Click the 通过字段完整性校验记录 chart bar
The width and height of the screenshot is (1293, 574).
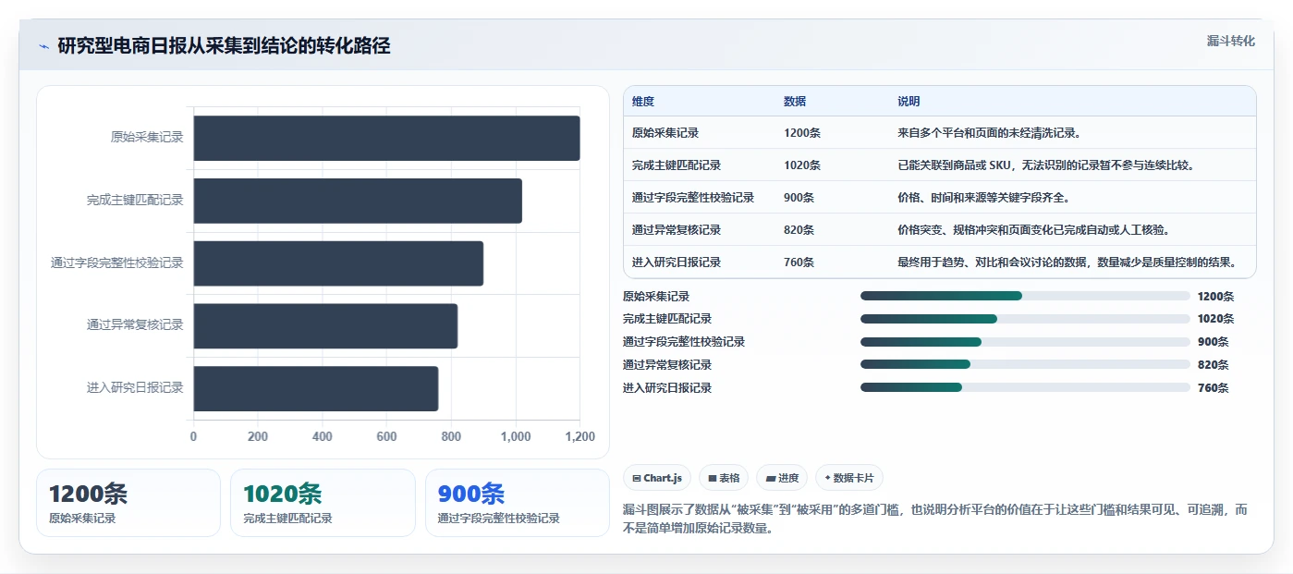pyautogui.click(x=338, y=263)
